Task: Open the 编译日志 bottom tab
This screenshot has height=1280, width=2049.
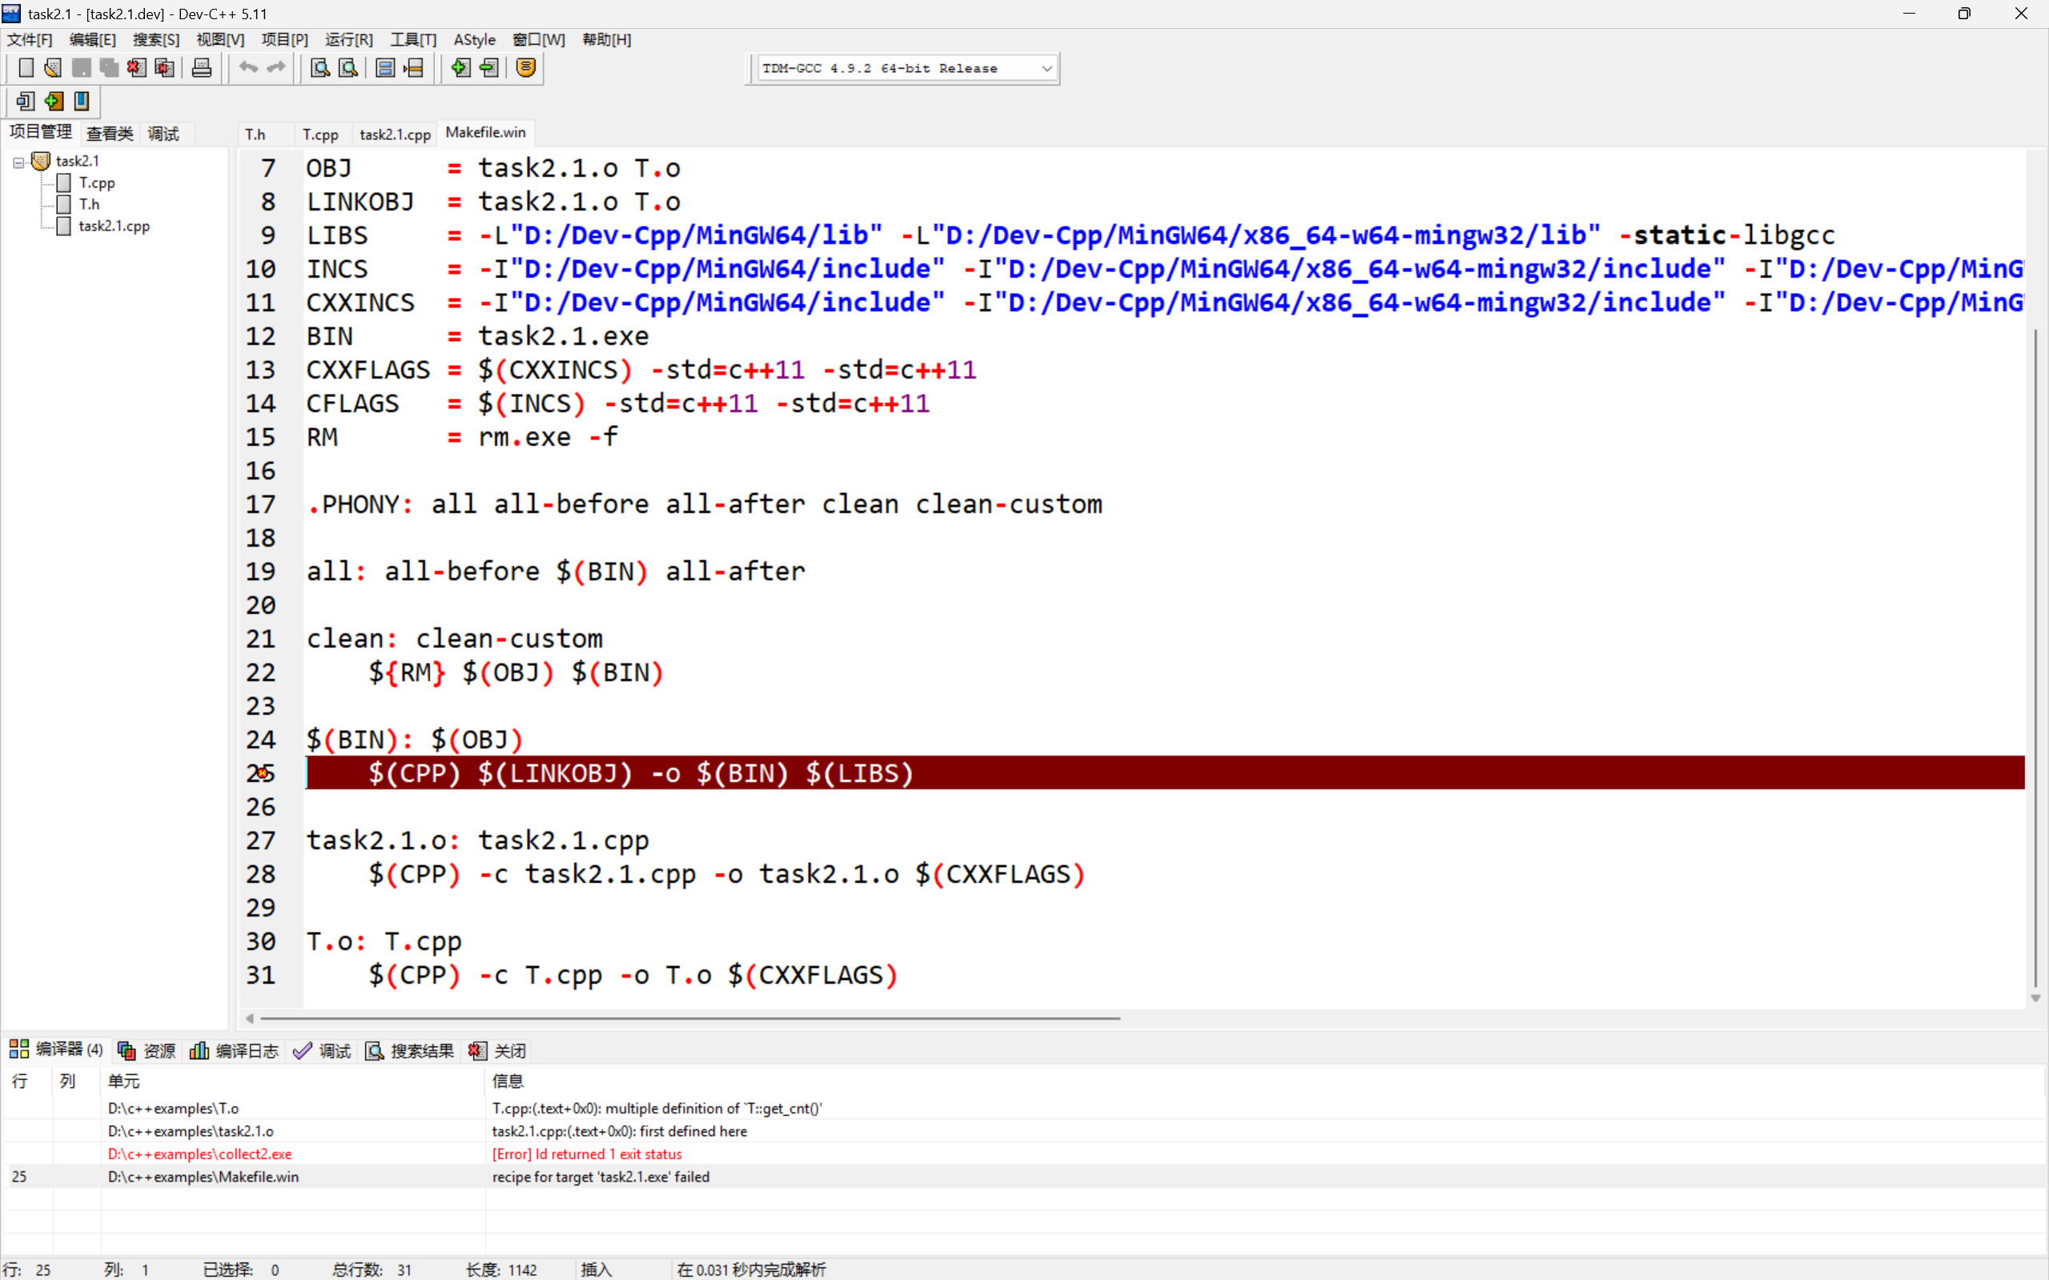Action: [235, 1050]
